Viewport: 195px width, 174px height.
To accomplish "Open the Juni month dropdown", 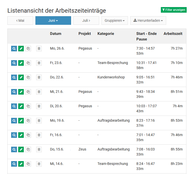I will tap(53, 20).
